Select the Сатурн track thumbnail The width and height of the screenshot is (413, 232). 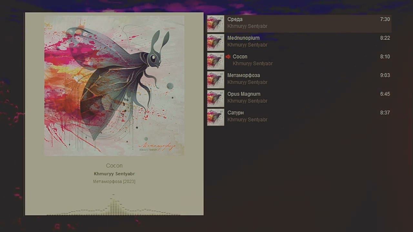click(216, 117)
